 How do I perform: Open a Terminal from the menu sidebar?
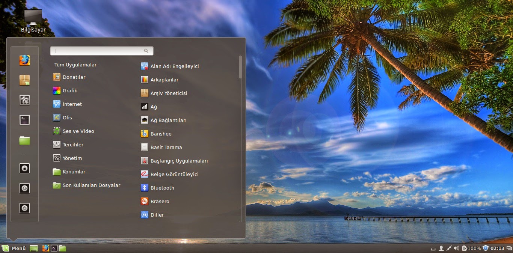tap(24, 120)
